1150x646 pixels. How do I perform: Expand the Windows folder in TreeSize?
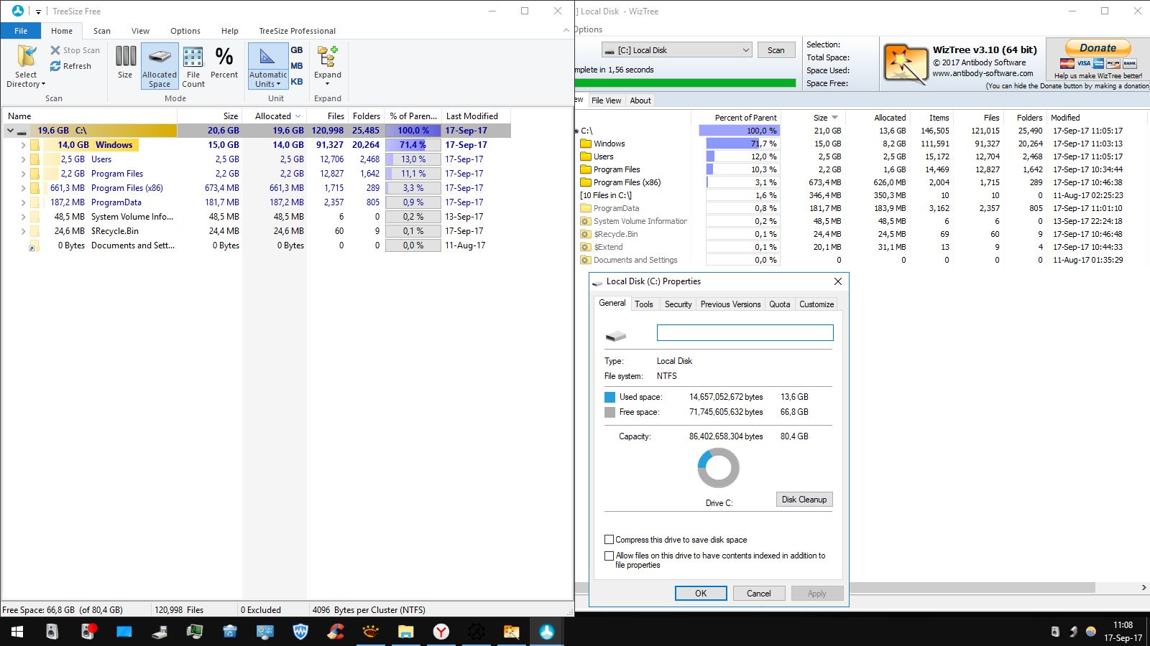23,145
